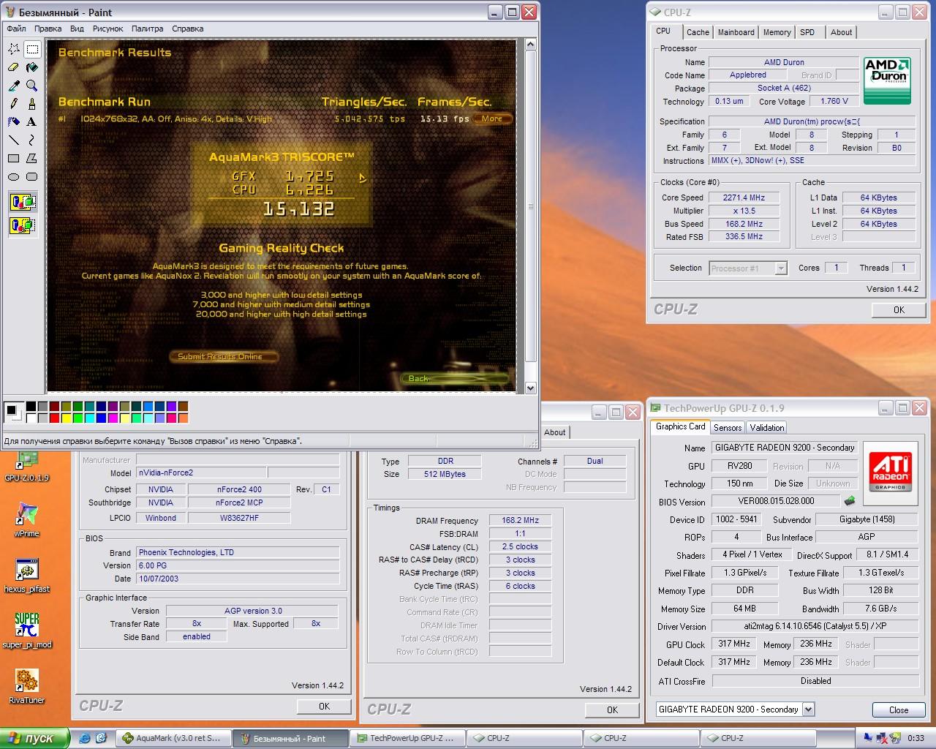Open the Палитра menu in Paint
Viewport: 936px width, 749px height.
(x=148, y=29)
